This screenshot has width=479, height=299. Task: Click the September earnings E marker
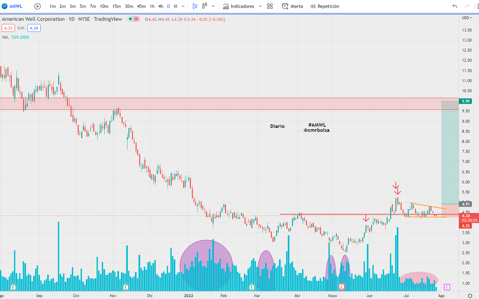tap(14, 287)
